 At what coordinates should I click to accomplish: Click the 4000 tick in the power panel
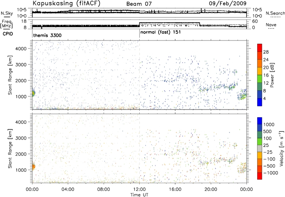click(x=21, y=49)
